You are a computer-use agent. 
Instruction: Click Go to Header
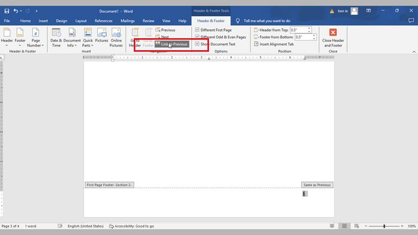[x=135, y=37]
